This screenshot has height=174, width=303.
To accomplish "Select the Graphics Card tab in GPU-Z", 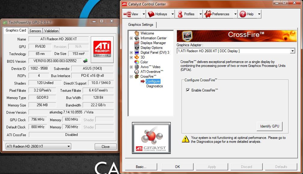I will point(16,30).
